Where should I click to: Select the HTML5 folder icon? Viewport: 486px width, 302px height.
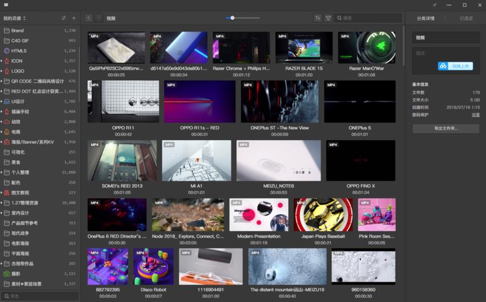click(x=7, y=51)
